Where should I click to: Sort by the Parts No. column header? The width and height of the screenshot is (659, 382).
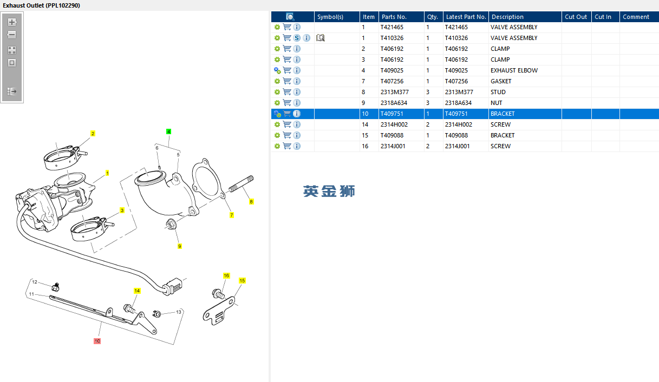[x=394, y=17]
